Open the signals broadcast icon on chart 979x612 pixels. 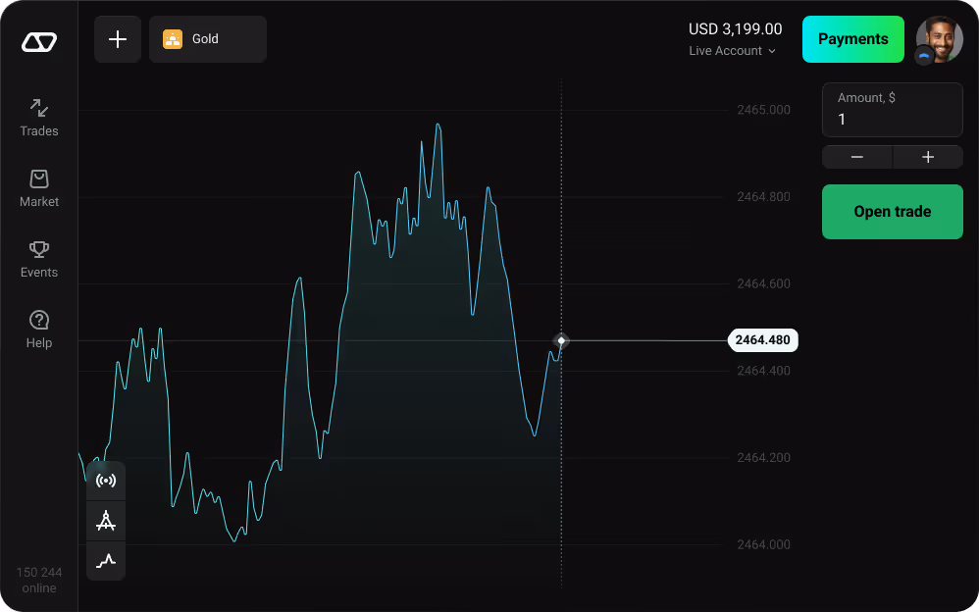106,481
